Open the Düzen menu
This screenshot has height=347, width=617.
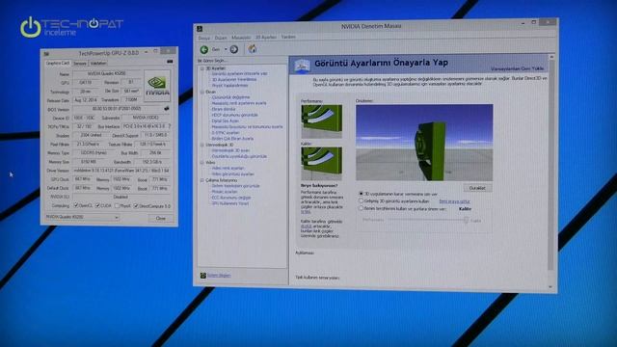[221, 38]
